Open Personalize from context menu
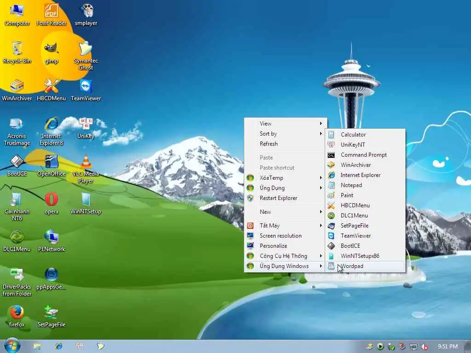The height and width of the screenshot is (353, 471). coord(285,246)
